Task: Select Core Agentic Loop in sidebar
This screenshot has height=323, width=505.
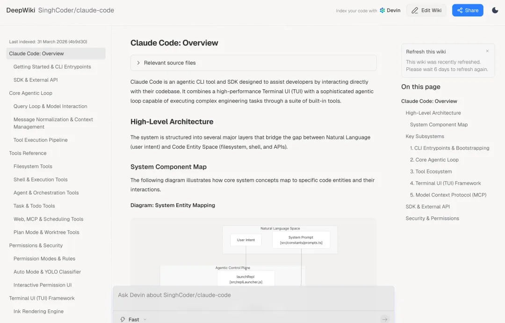Action: (x=30, y=93)
